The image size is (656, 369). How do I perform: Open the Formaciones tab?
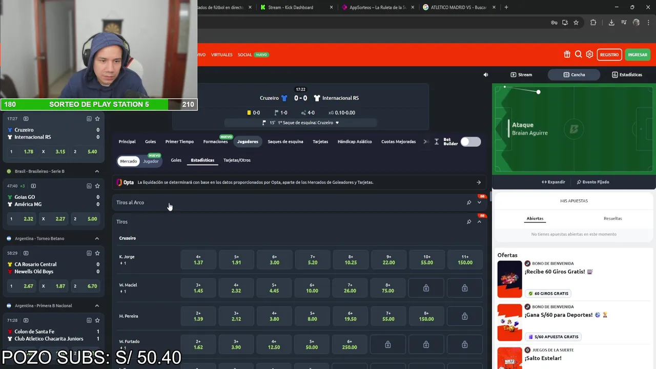(x=215, y=141)
